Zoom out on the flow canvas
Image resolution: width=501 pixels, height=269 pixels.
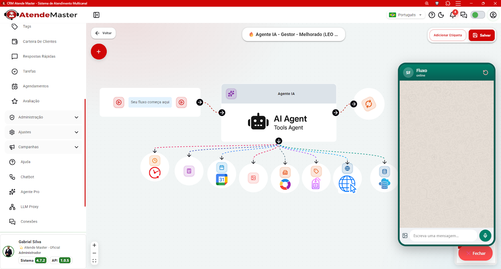94,253
